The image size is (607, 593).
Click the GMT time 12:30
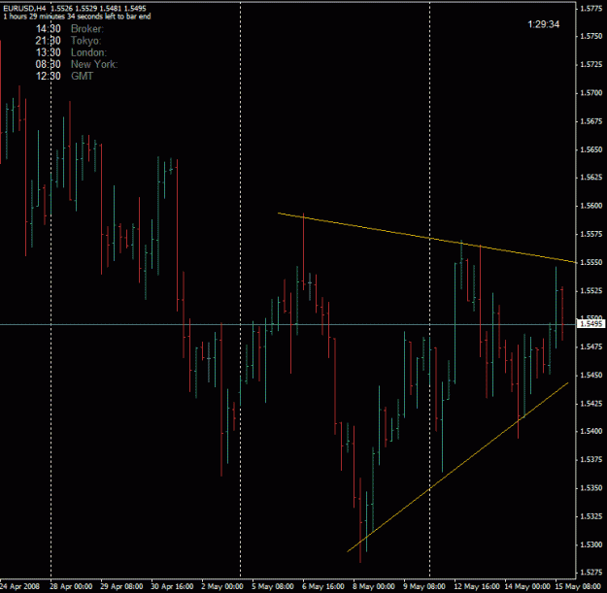49,77
